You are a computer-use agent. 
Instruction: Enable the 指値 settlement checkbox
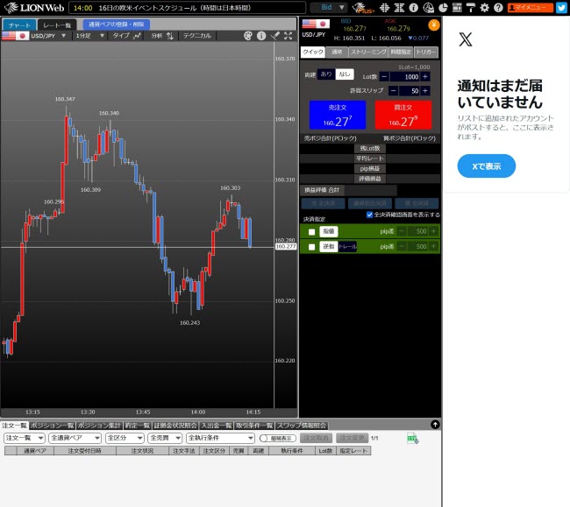[x=311, y=231]
